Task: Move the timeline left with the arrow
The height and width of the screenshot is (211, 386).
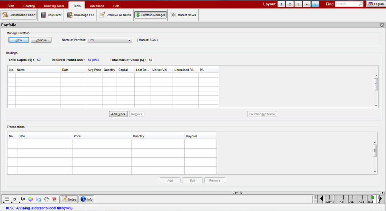Action: (x=321, y=199)
